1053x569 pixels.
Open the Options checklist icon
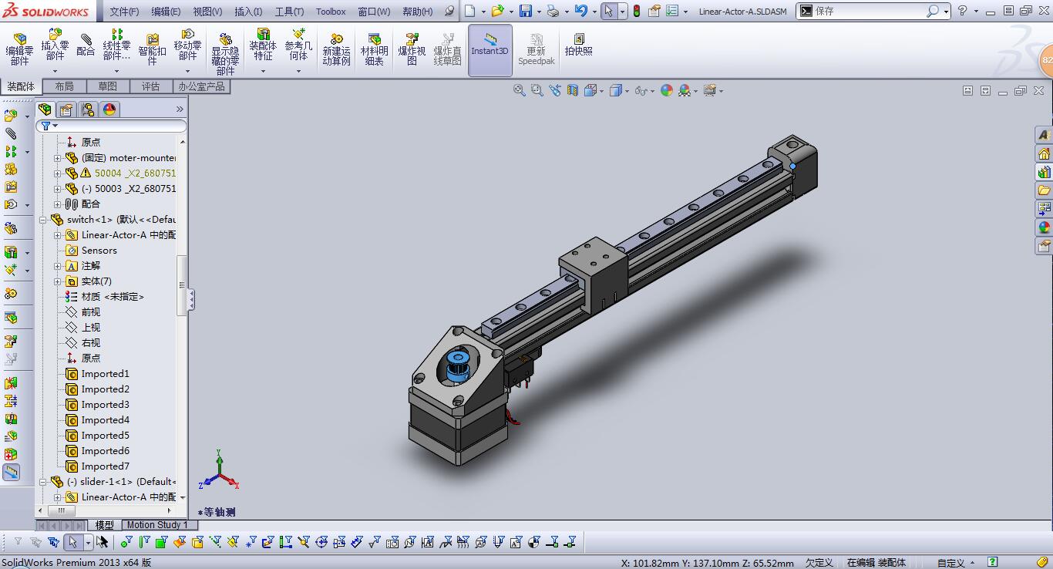(671, 11)
